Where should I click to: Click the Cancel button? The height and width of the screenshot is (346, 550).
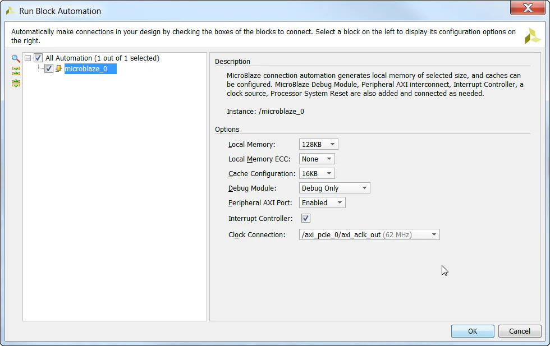click(x=519, y=331)
